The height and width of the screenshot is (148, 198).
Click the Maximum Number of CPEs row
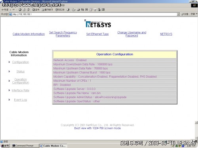click(x=115, y=81)
